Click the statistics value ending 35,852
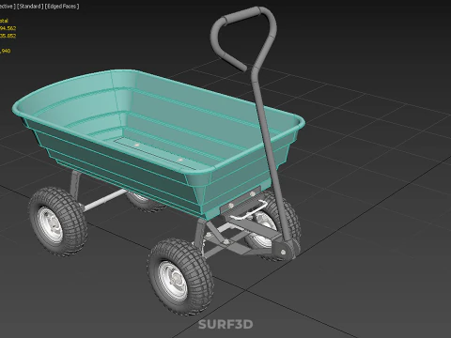 (8, 36)
